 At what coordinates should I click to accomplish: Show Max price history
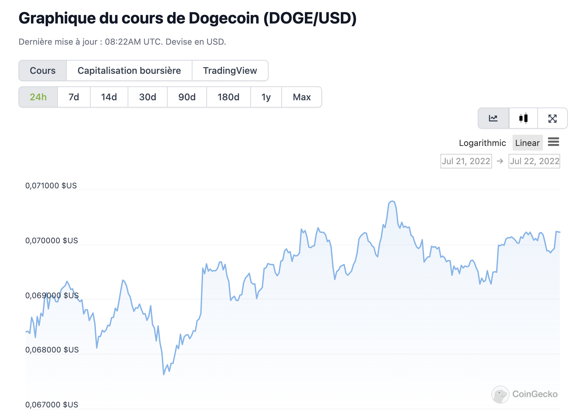pos(302,97)
